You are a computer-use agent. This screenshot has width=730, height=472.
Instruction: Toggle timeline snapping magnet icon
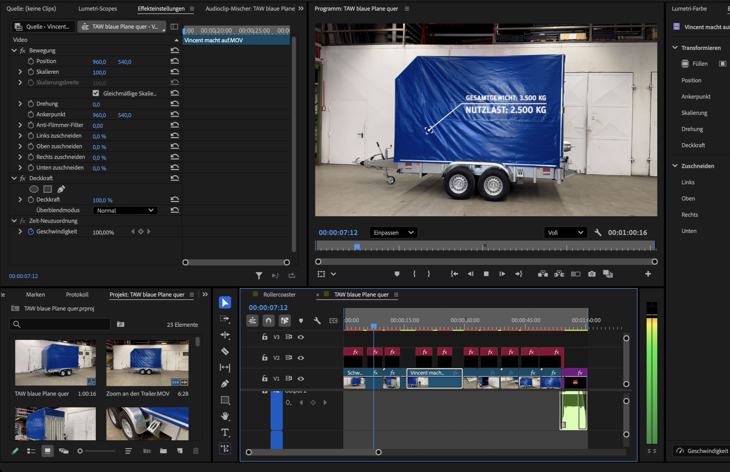click(x=268, y=321)
